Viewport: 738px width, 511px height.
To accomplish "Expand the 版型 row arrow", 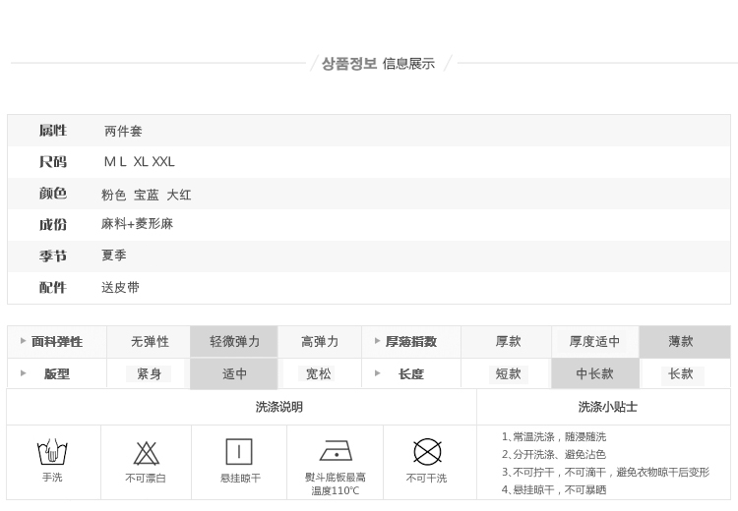I will pyautogui.click(x=24, y=373).
